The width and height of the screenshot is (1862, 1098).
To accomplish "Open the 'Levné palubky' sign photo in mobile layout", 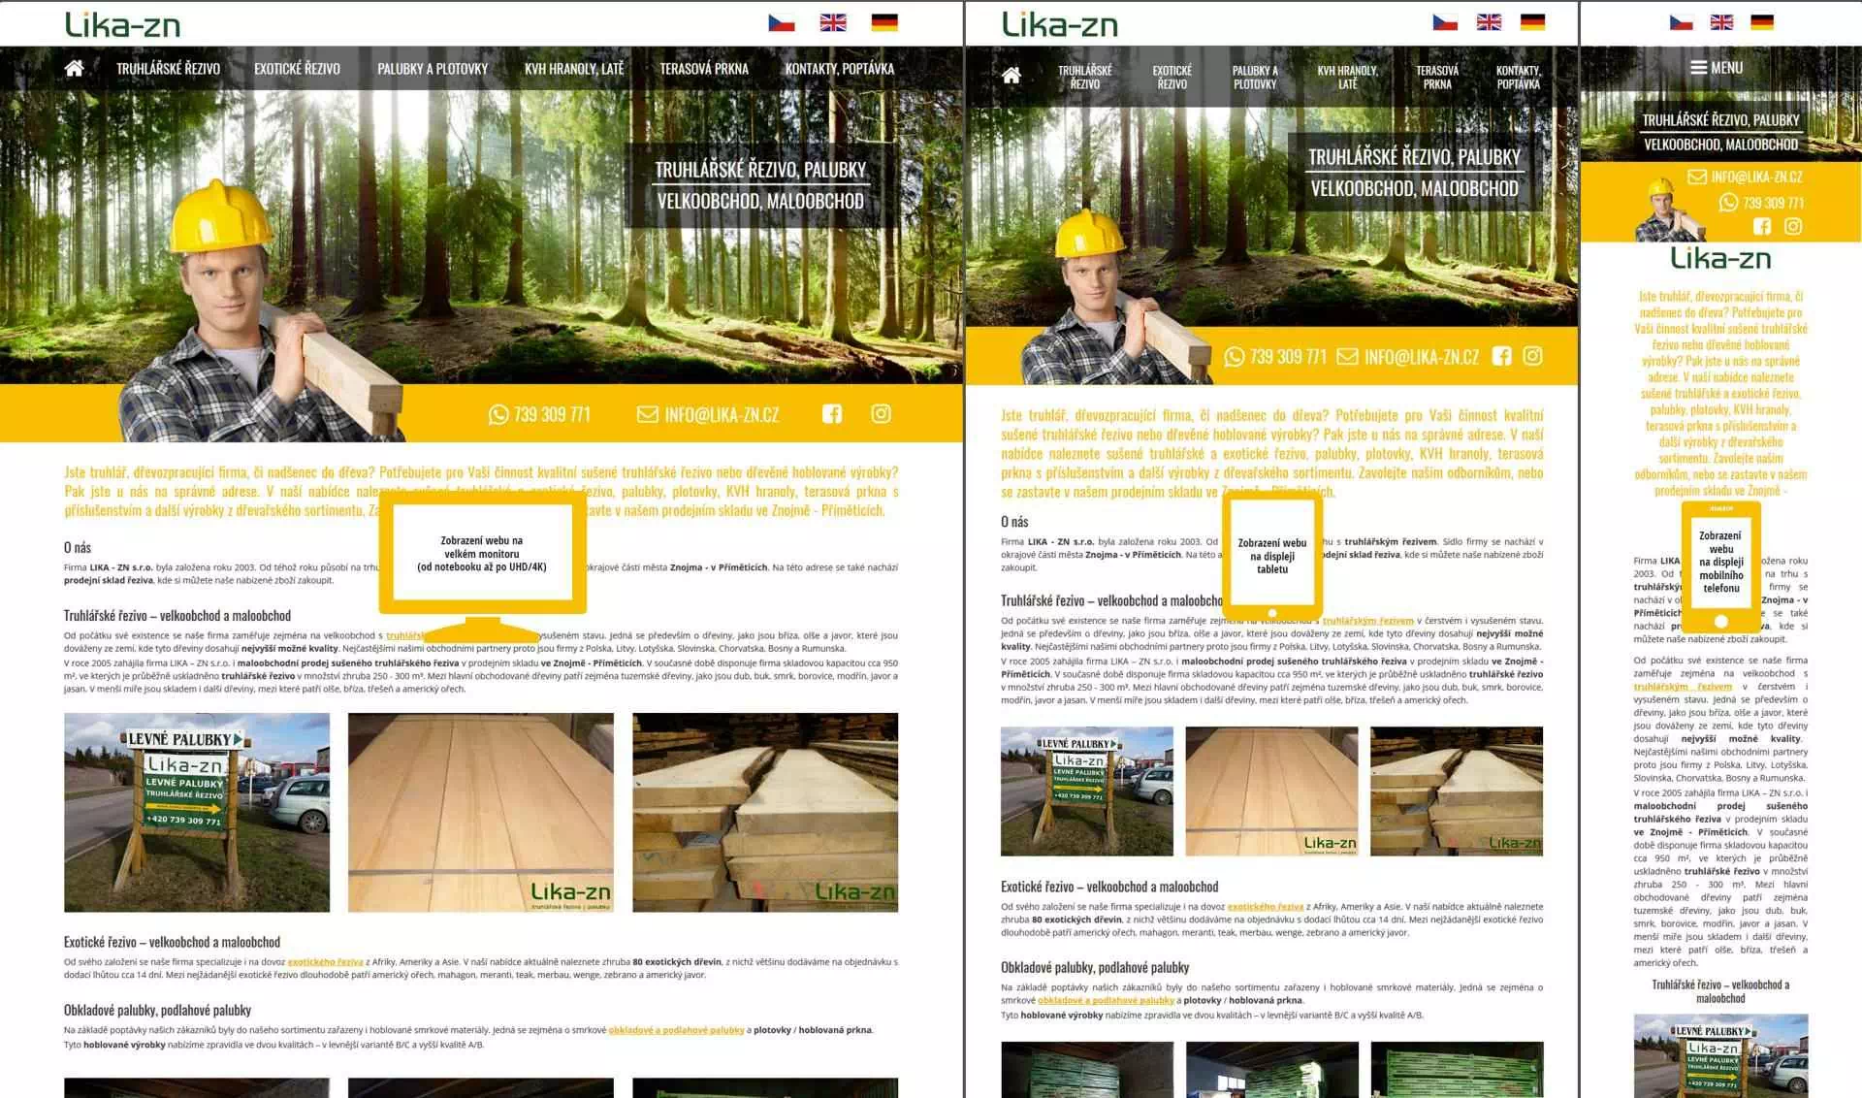I will [1721, 1056].
